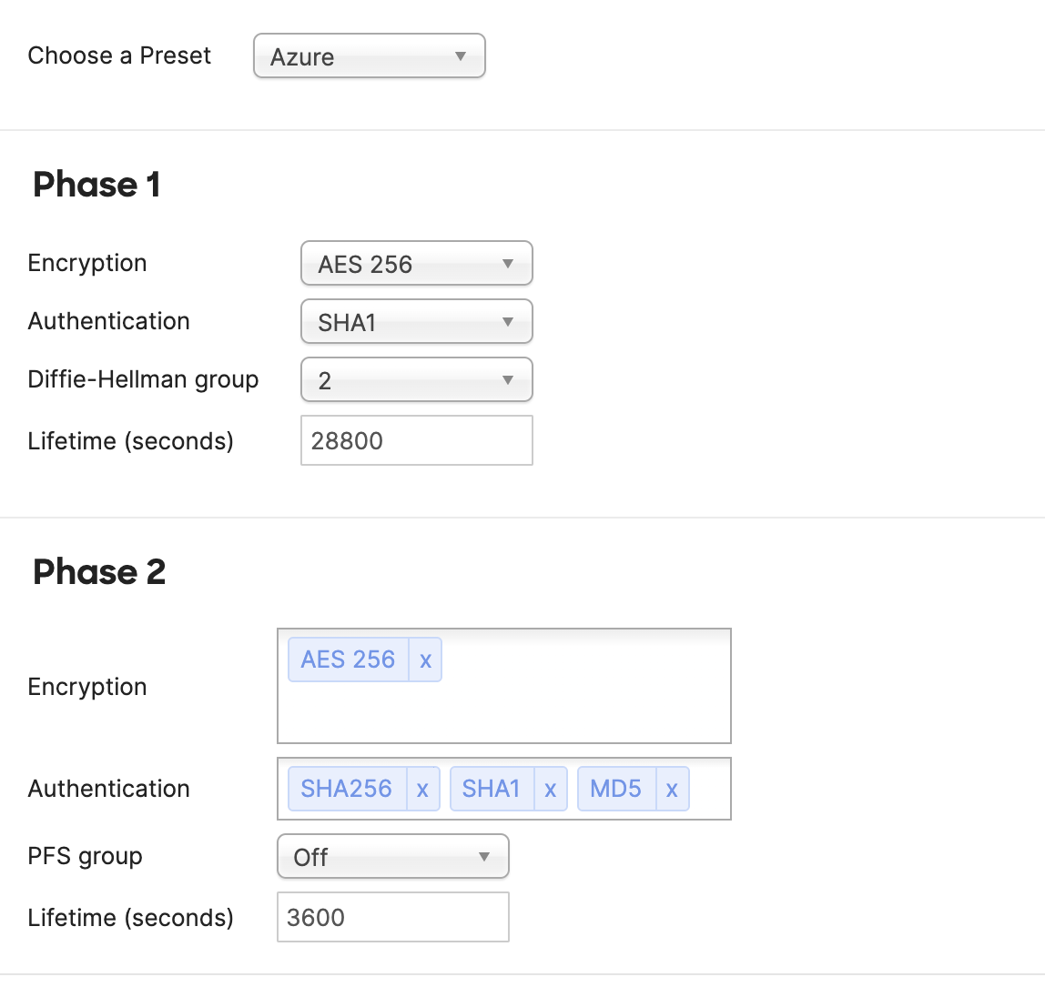Screen dimensions: 1045x997
Task: Remove the MD5 authentication tag
Action: point(672,789)
